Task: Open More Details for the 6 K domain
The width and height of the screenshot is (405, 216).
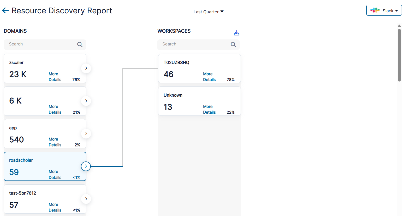Action: (x=55, y=109)
